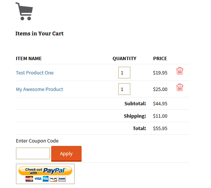Remove Test Product One using its trash icon
The width and height of the screenshot is (211, 188).
180,71
